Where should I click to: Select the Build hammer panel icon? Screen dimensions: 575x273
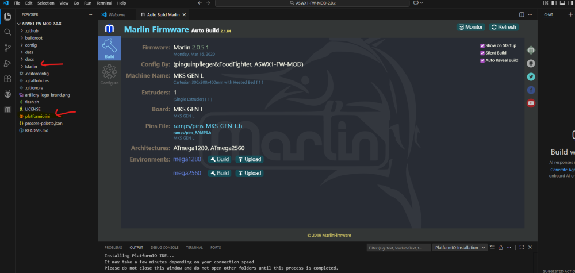[x=109, y=48]
